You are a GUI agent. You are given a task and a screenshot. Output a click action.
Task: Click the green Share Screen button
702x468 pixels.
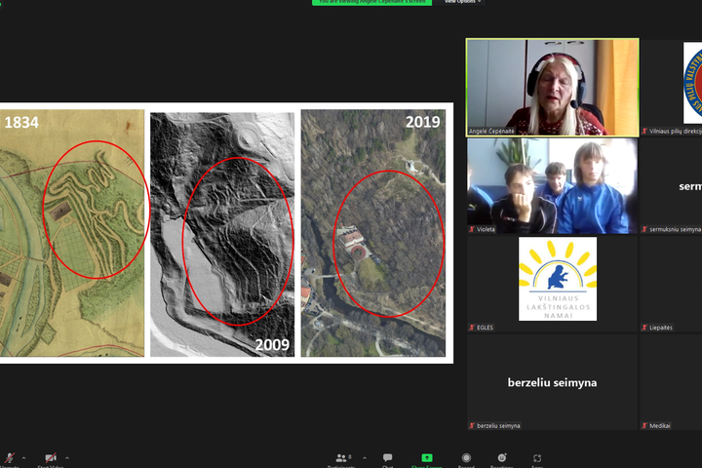427,459
